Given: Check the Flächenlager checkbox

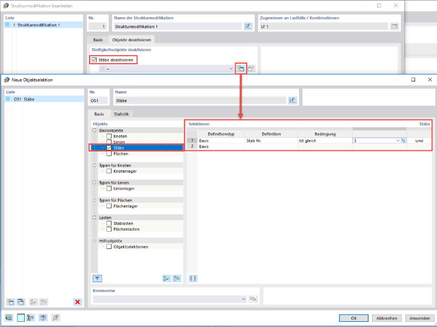Looking at the screenshot, I should click(109, 206).
